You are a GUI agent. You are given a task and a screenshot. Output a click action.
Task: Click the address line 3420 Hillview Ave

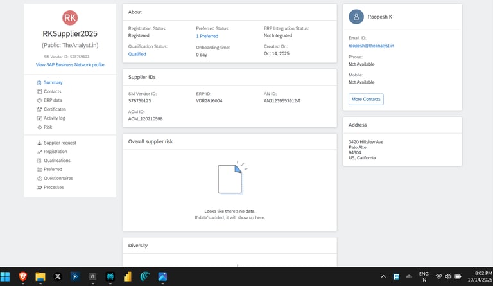[x=366, y=142]
